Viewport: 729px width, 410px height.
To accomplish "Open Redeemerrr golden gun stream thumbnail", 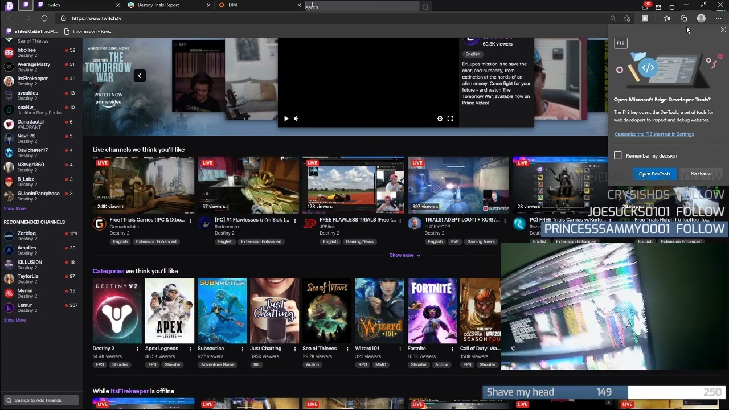I will pos(248,184).
